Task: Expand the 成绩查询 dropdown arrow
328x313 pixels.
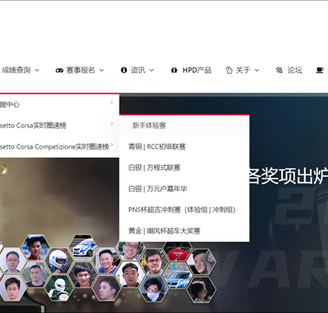Action: coord(37,70)
